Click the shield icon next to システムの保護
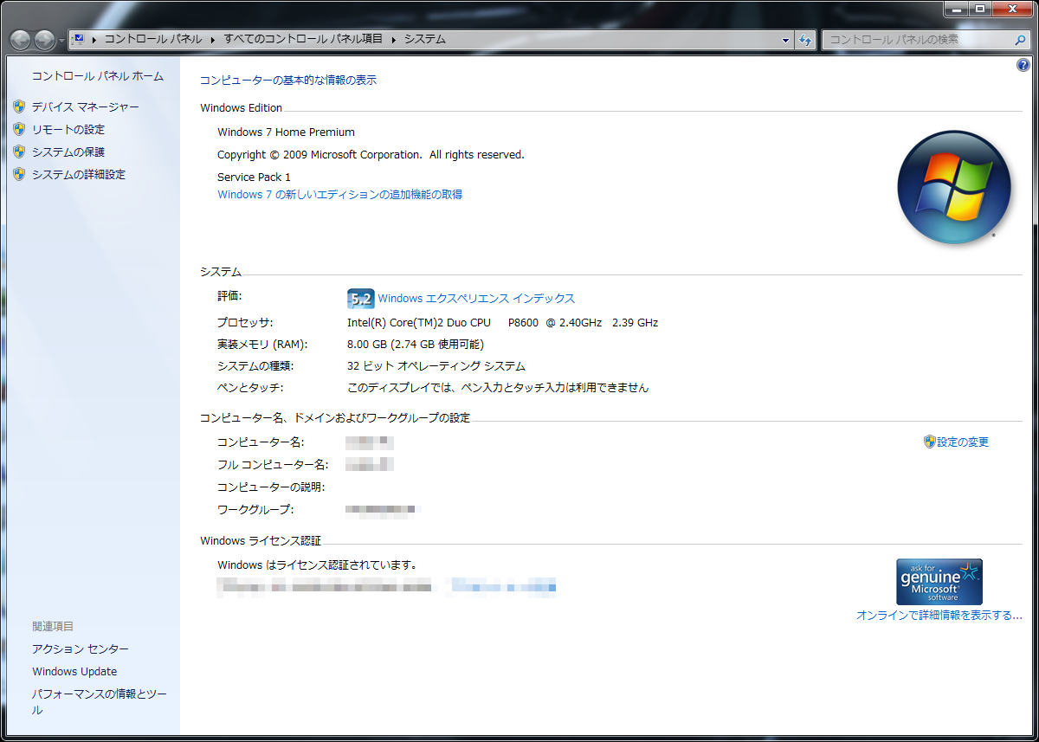 [x=19, y=152]
